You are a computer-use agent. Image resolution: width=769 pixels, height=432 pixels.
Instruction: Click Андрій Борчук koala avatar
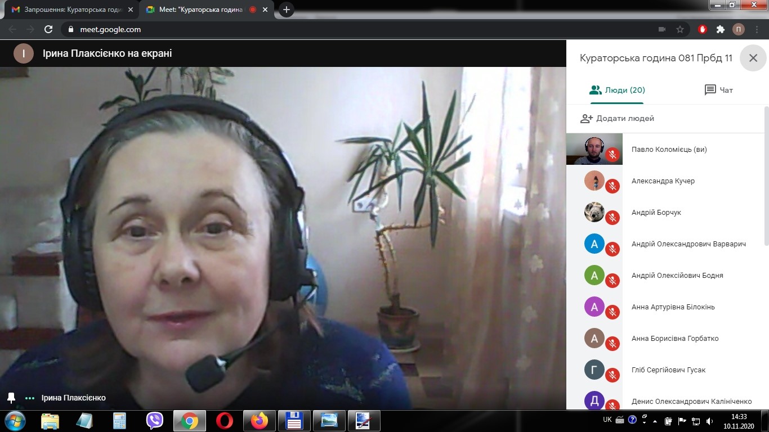tap(594, 212)
